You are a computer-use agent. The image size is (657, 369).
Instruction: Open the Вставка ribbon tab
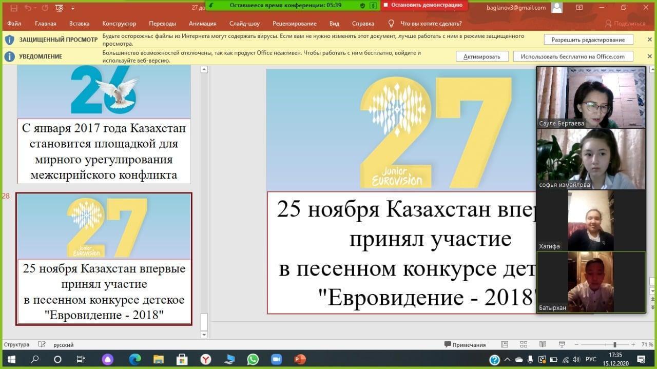click(79, 24)
